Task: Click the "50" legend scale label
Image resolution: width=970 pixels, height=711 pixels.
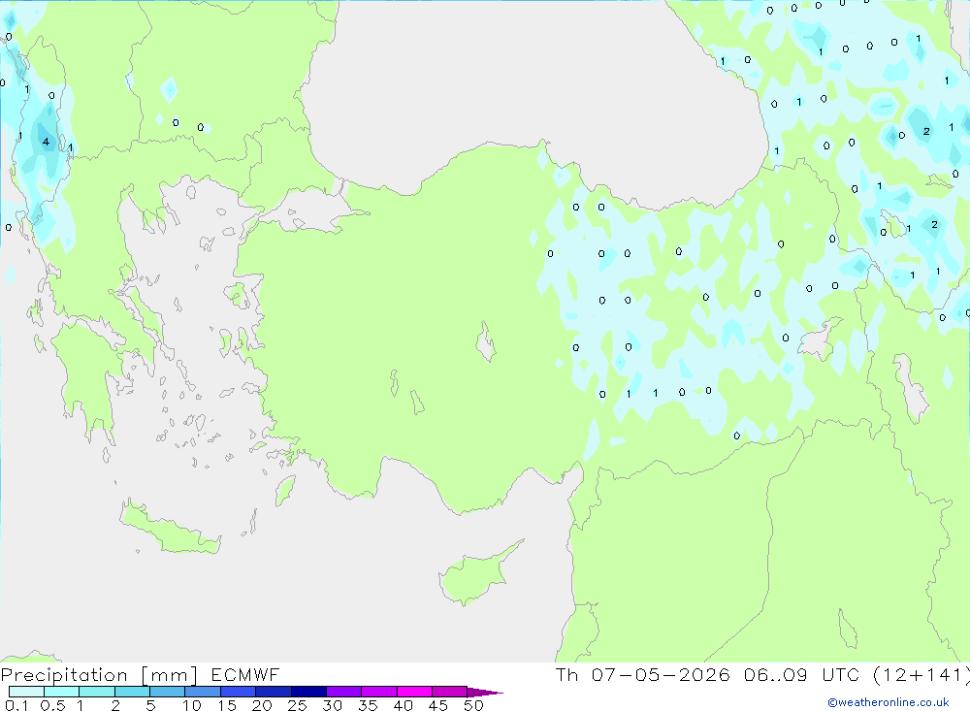Action: [473, 705]
